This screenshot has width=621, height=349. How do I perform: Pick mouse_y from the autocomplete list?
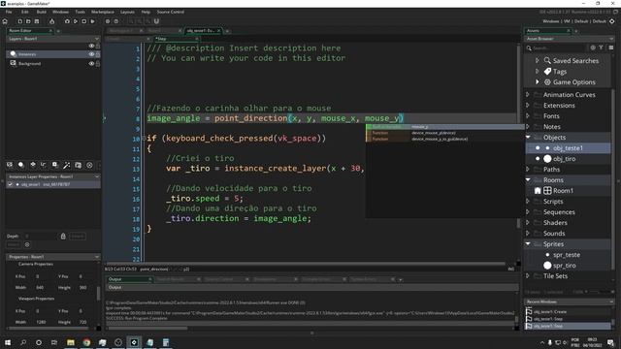(444, 127)
